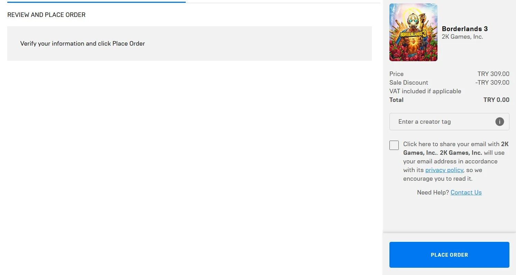Screen dimensions: 516x275
Task: Click the Price value TRY 309.00
Action: coord(493,74)
